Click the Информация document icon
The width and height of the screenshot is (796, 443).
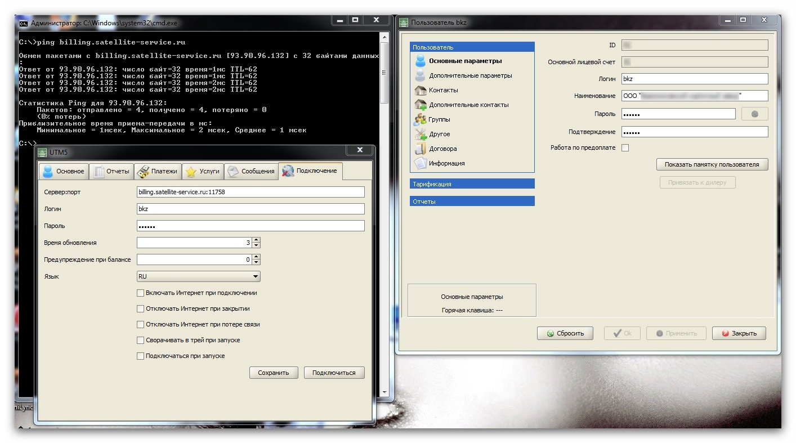tap(420, 163)
